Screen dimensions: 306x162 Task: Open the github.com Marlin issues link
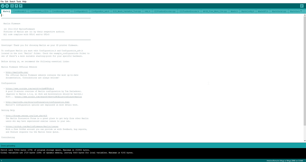(32, 127)
